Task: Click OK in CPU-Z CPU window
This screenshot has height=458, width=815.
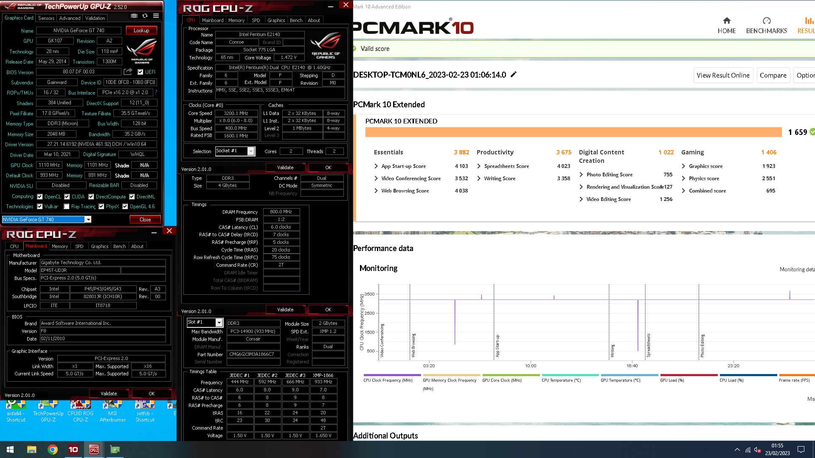Action: (328, 168)
